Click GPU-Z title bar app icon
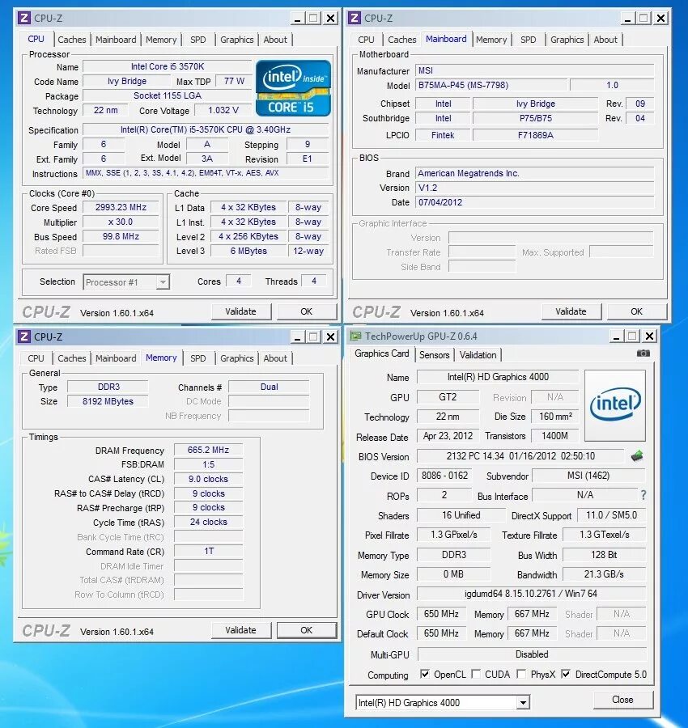The height and width of the screenshot is (728, 688). [355, 336]
